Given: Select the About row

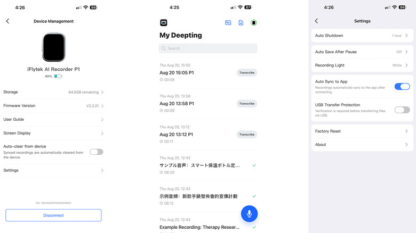Looking at the screenshot, I should coord(362,145).
